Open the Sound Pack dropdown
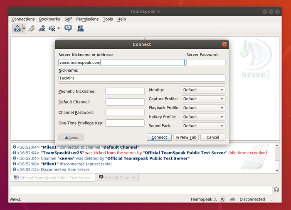291x210 pixels. click(x=203, y=126)
